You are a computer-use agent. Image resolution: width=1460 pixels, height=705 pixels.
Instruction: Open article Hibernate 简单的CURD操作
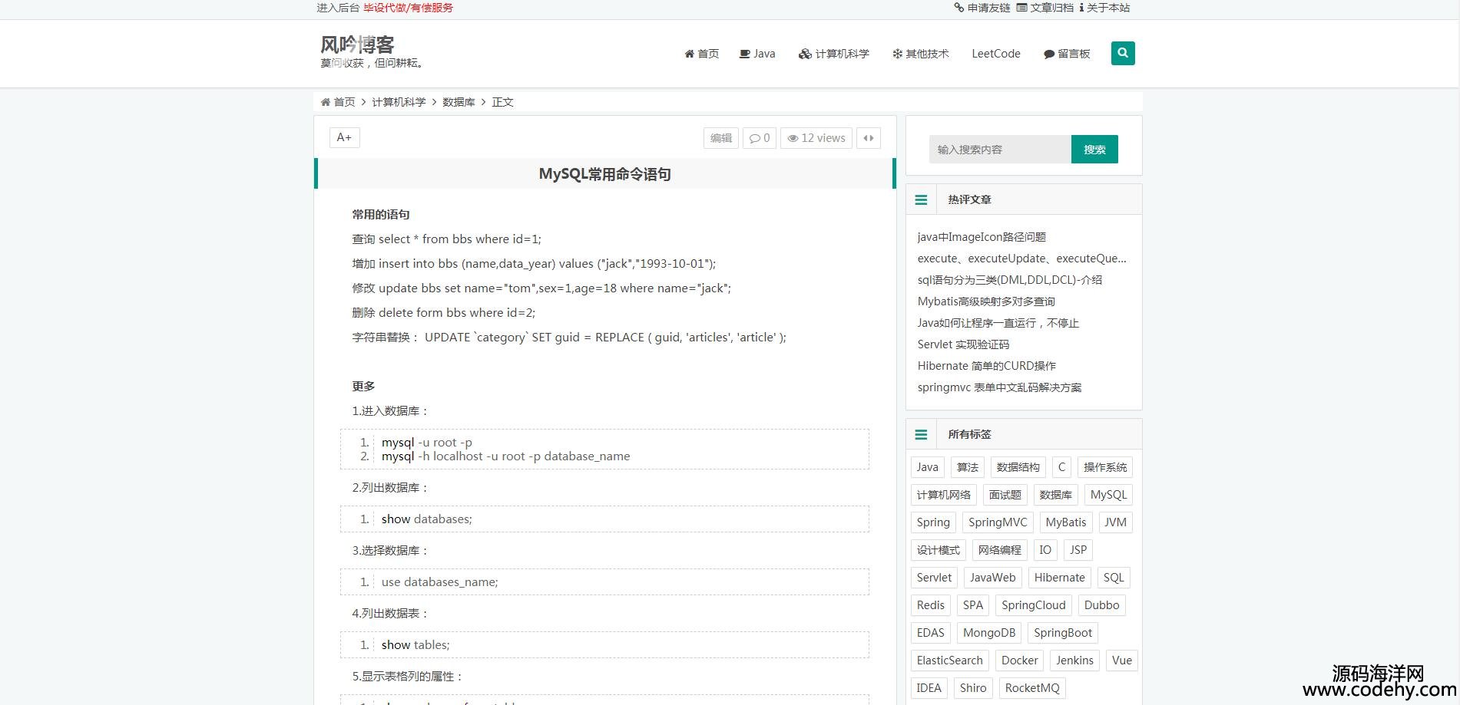987,366
